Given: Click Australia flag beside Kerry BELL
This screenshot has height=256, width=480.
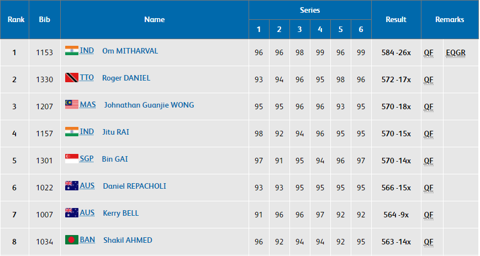Looking at the screenshot, I should tap(72, 213).
